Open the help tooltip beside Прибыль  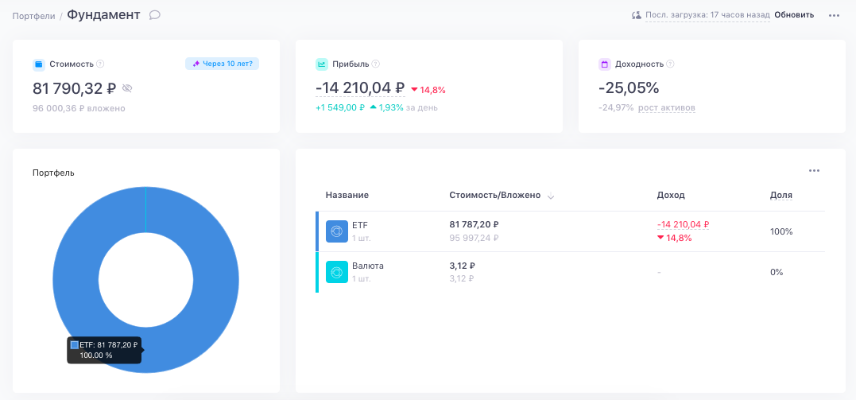click(376, 64)
